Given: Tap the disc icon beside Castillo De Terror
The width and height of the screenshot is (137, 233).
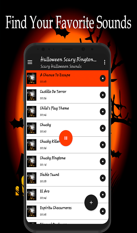Looking at the screenshot, I should pyautogui.click(x=103, y=95).
